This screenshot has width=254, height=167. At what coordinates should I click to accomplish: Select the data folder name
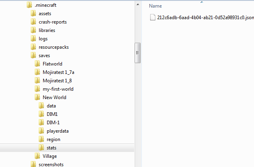pos(51,106)
